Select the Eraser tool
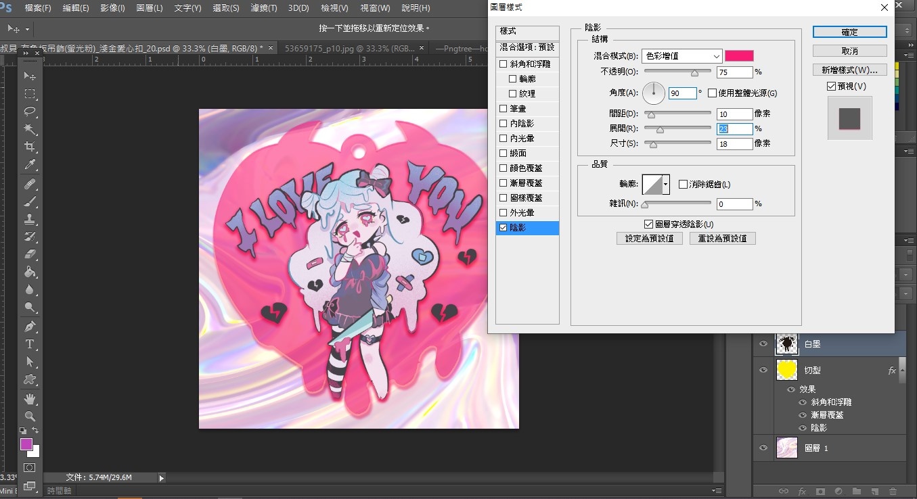The image size is (917, 499). tap(30, 255)
